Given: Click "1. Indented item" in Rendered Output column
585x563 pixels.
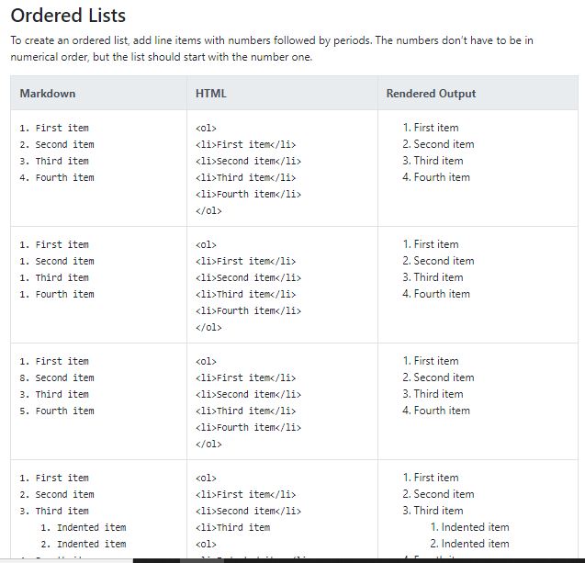Looking at the screenshot, I should (469, 527).
